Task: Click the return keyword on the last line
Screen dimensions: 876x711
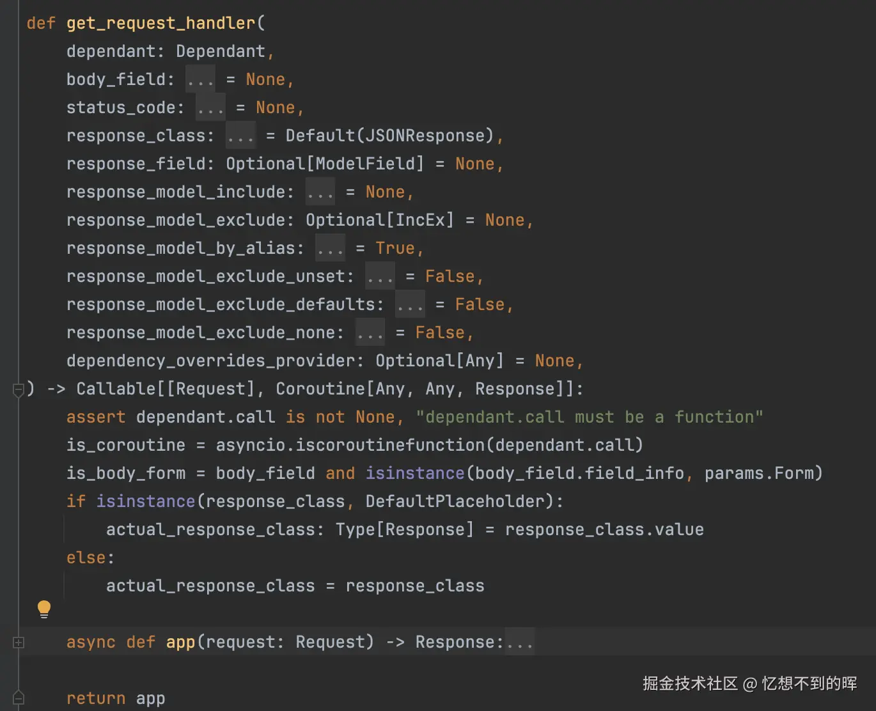Action: click(96, 698)
